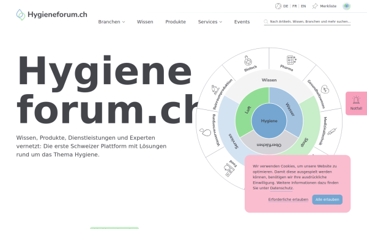Select the Wasserversorgung droplet icon
The image size is (367, 229).
[x=206, y=132]
